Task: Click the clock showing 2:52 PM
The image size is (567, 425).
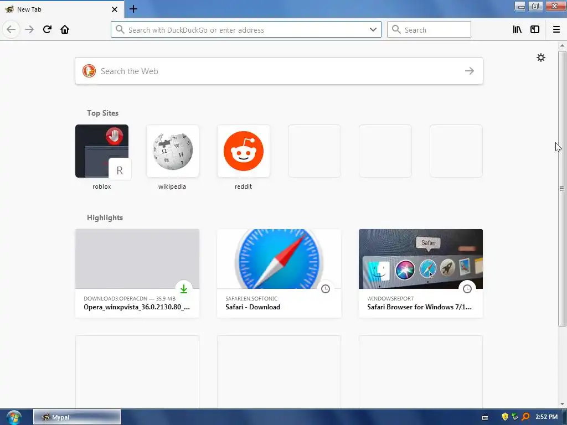Action: (x=547, y=417)
